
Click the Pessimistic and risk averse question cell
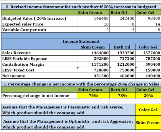tap(68, 110)
